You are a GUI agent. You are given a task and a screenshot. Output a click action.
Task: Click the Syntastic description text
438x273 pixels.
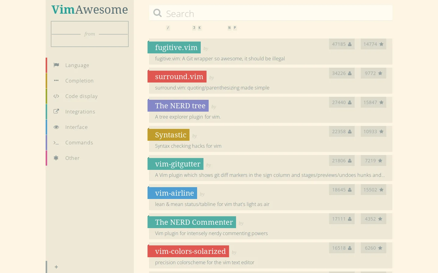coord(188,146)
